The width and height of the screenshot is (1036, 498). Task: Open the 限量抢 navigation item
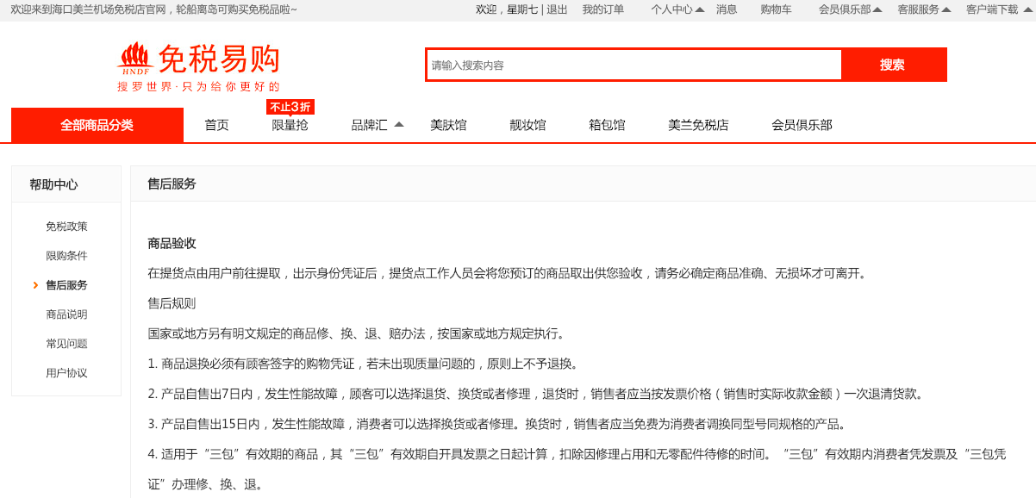click(x=290, y=125)
